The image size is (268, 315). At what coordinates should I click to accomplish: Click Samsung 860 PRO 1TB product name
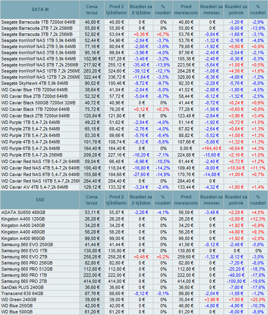[x=24, y=275]
